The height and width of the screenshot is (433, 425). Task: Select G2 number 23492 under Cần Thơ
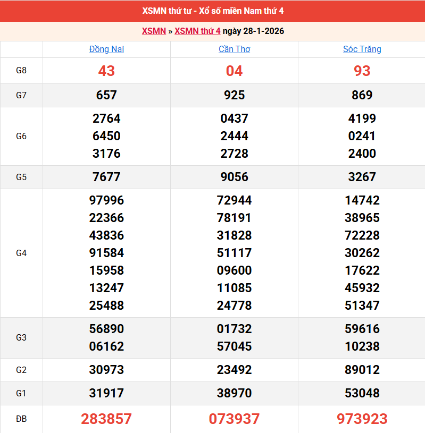pyautogui.click(x=234, y=370)
